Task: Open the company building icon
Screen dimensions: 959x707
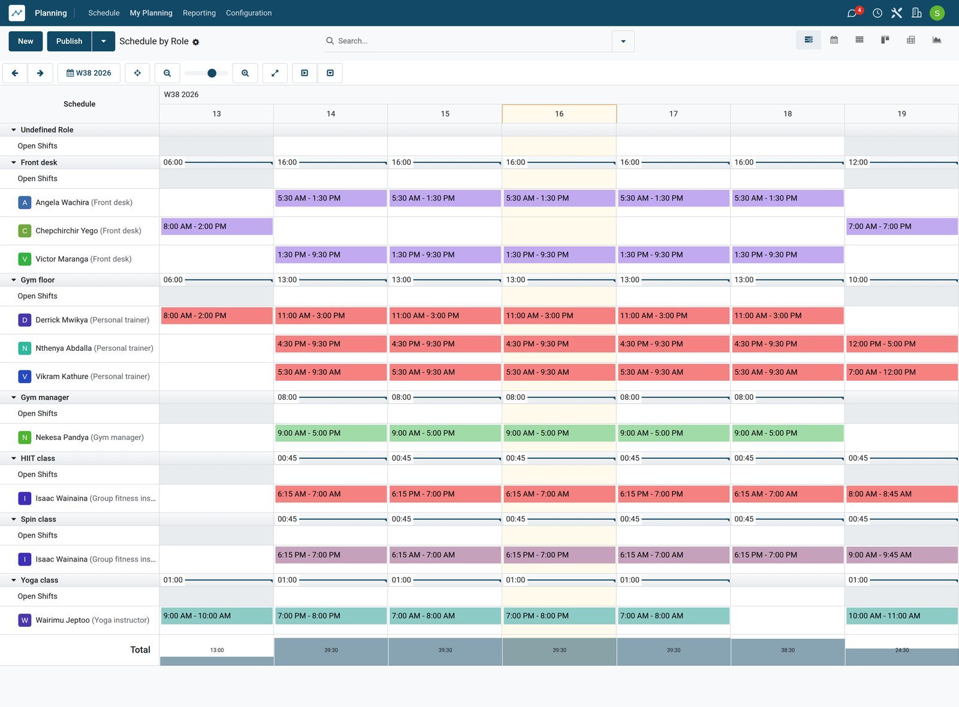Action: pos(916,13)
